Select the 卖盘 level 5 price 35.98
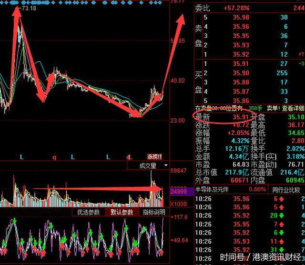Screen dimensions: 305x265 (241, 17)
